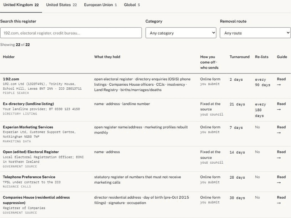Screen dimensions: 291x218
Task: Click the 2 days turnaround value
Action: [236, 79]
